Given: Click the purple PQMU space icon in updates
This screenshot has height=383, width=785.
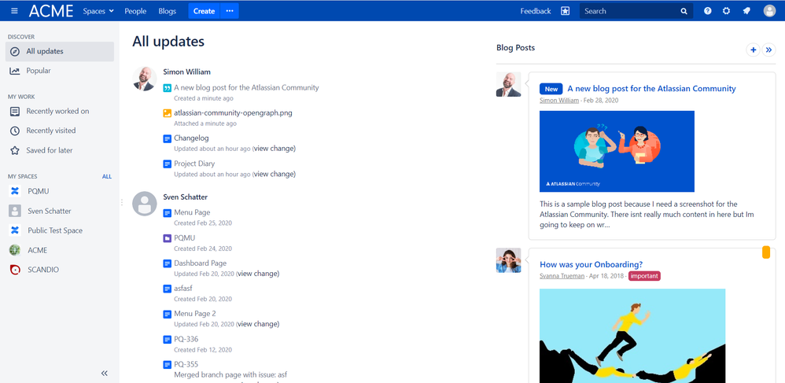Looking at the screenshot, I should (x=168, y=238).
